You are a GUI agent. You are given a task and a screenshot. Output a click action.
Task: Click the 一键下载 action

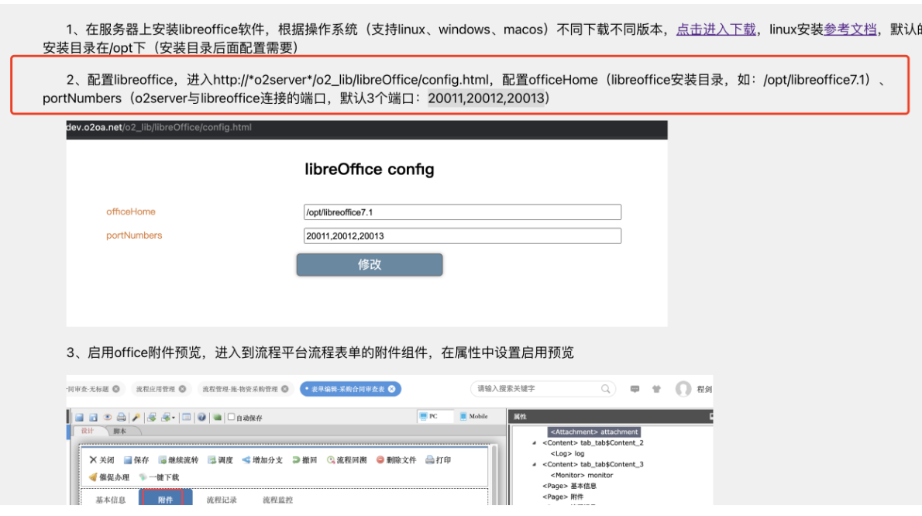pos(160,476)
